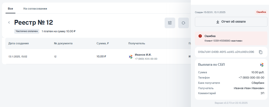Refresh the registry with the reload icon
The width and height of the screenshot is (269, 107).
coord(183,23)
